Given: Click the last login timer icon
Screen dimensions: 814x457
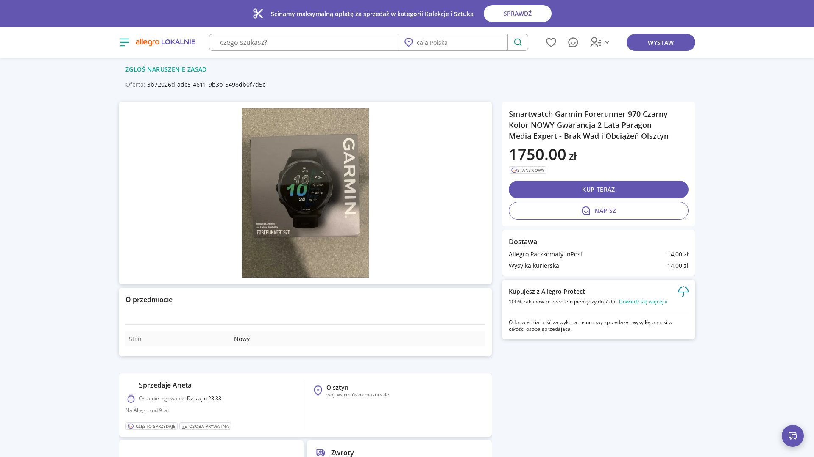Looking at the screenshot, I should (x=131, y=399).
